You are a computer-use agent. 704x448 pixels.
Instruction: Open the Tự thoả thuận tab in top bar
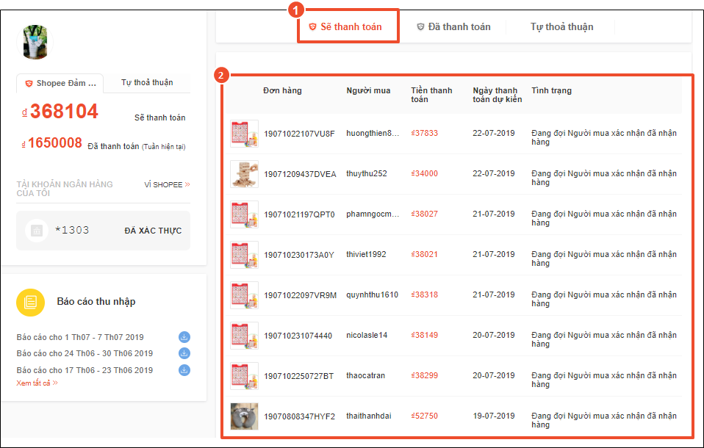coord(561,27)
